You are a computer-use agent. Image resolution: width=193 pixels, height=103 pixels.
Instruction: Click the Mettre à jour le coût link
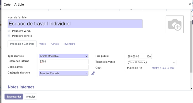[163, 68]
